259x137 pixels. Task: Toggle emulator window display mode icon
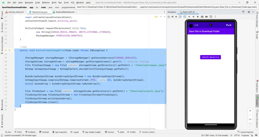click(x=243, y=12)
